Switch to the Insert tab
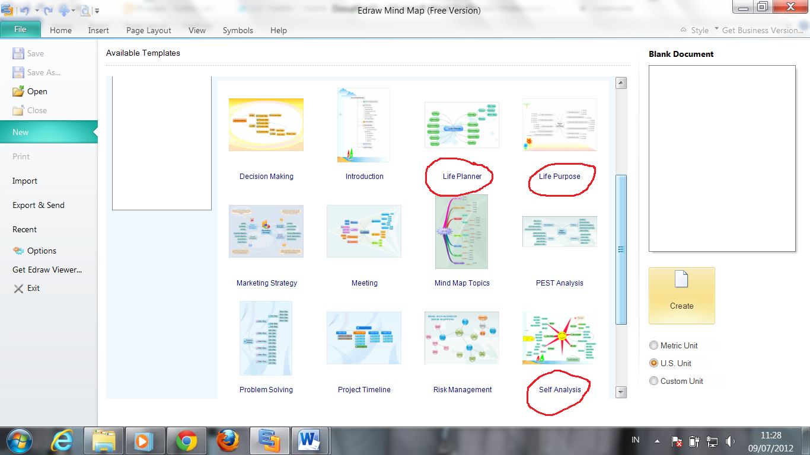This screenshot has height=455, width=810. [x=98, y=30]
